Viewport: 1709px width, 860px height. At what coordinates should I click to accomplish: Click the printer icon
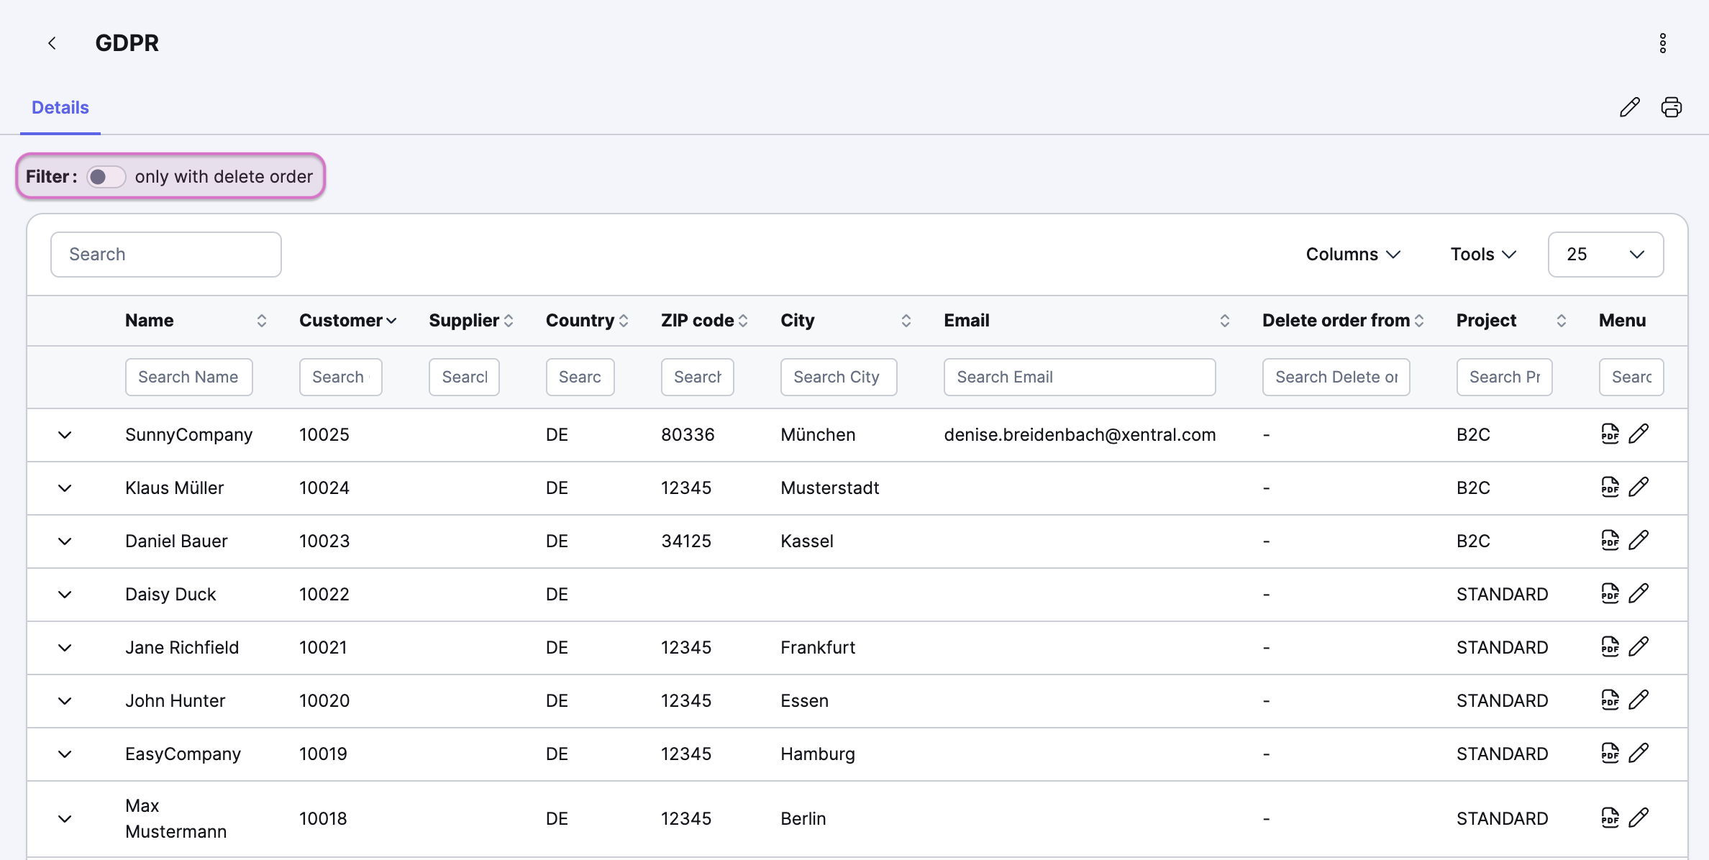click(x=1671, y=107)
